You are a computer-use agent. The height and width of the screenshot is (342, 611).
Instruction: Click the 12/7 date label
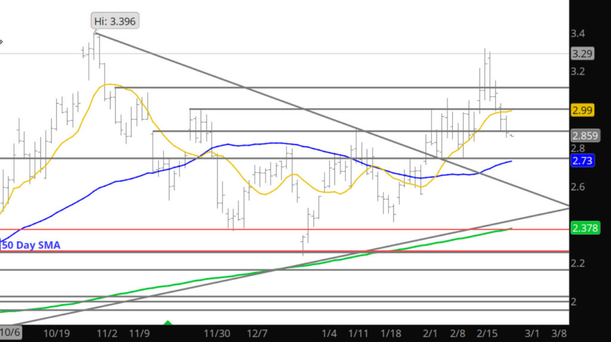257,334
